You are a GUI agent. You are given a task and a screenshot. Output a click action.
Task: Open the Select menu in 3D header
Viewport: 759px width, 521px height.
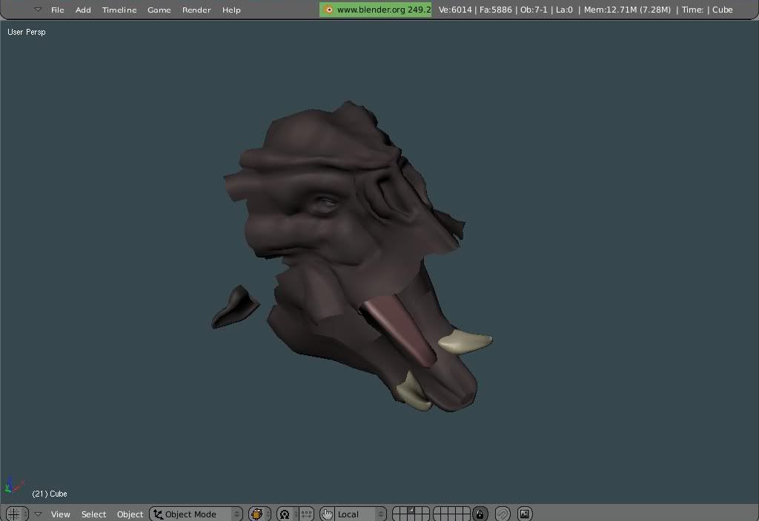tap(93, 514)
